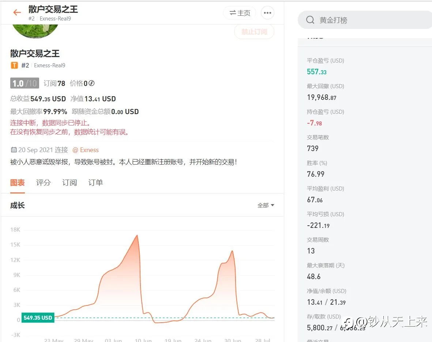The height and width of the screenshot is (342, 432).
Task: Click the 成长 chart heading
Action: [x=17, y=205]
